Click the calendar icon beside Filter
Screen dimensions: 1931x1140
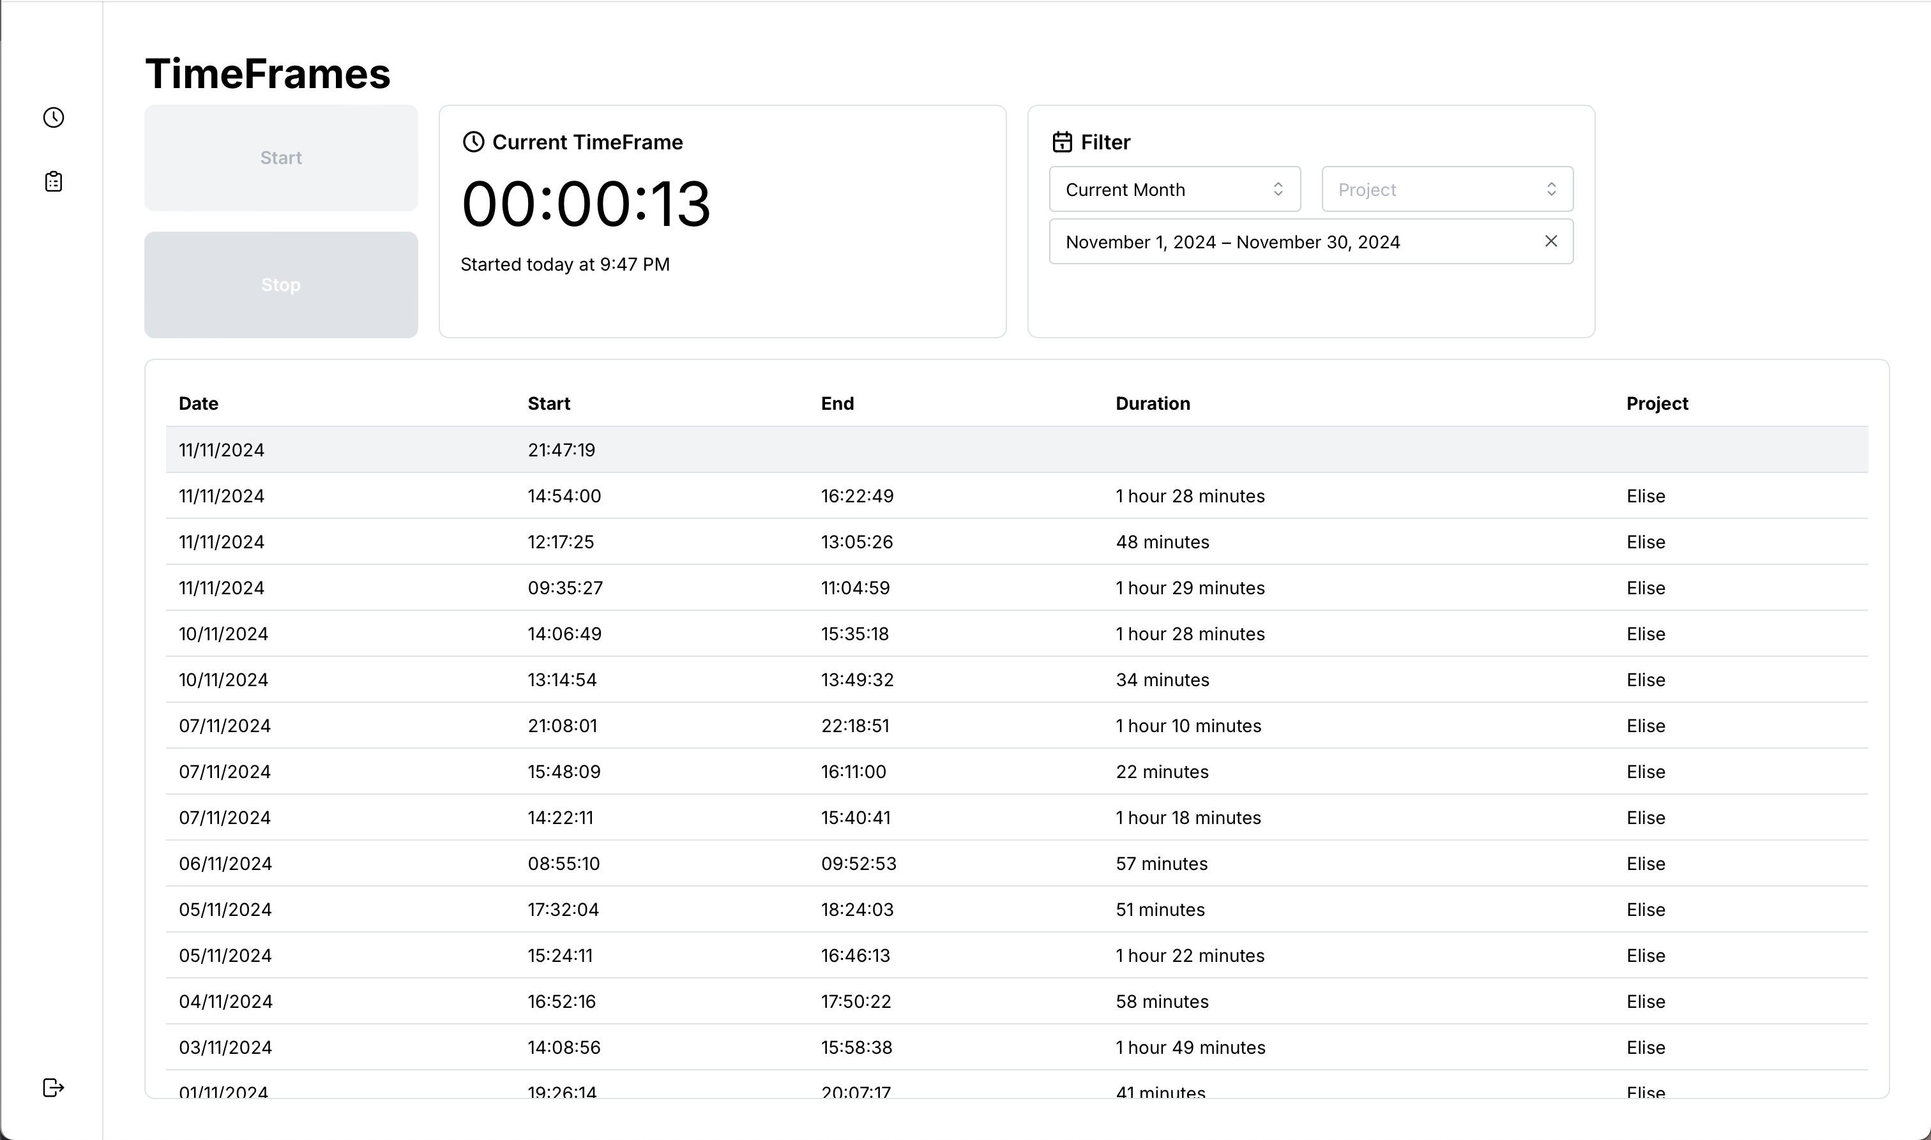[x=1062, y=142]
